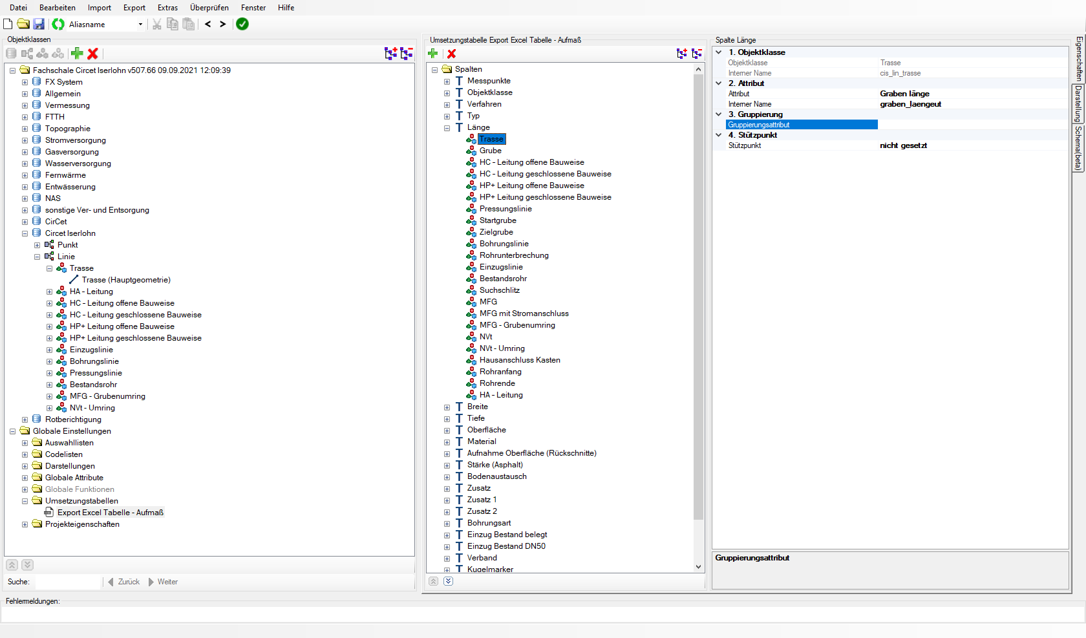Open the Aliasname dropdown
1086x638 pixels.
coord(140,25)
